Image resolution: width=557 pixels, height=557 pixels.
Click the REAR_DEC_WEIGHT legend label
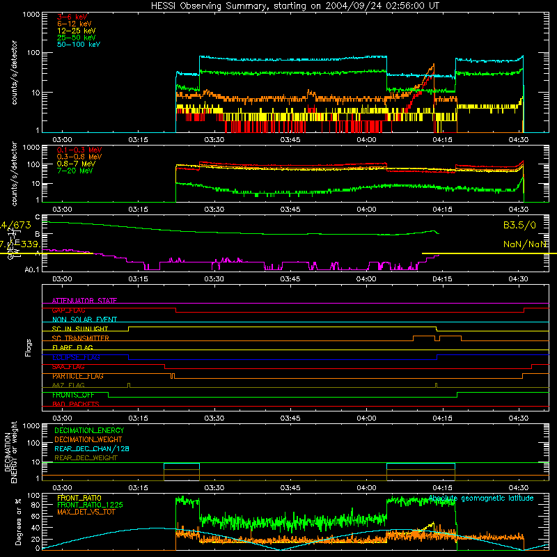tap(86, 458)
